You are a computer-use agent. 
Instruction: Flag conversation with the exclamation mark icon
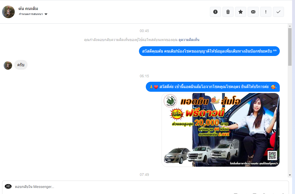click(x=266, y=12)
